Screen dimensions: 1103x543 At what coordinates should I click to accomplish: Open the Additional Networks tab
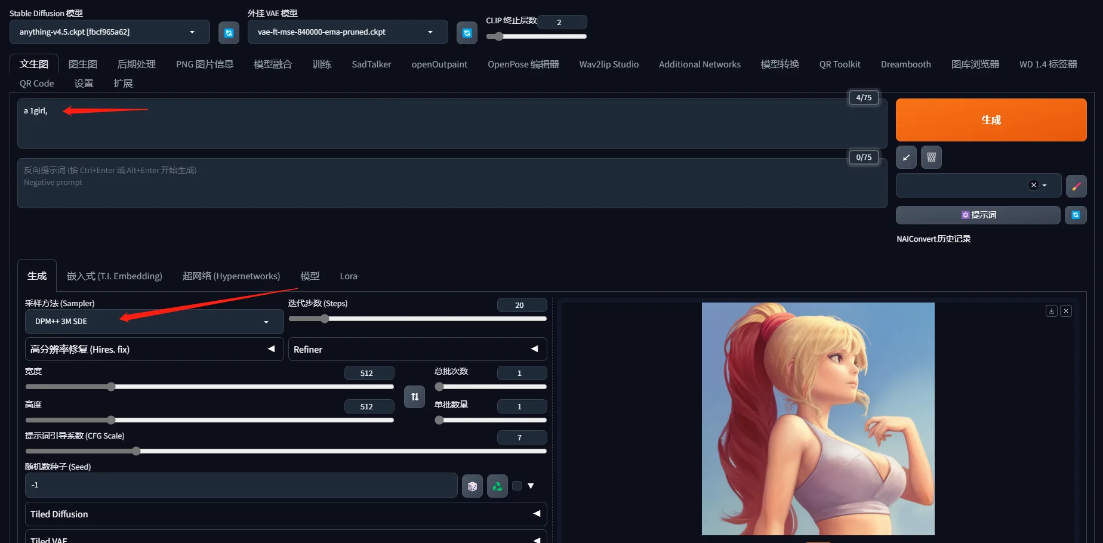coord(700,64)
